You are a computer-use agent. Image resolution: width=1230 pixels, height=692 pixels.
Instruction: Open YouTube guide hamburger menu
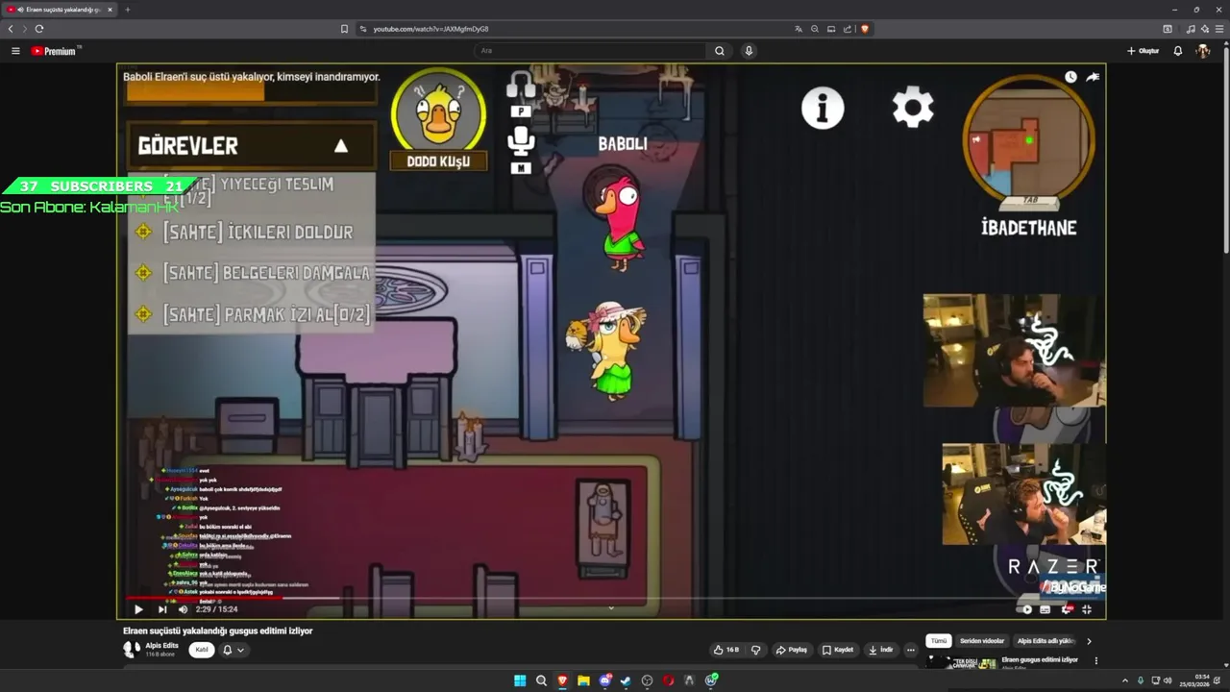coord(15,51)
